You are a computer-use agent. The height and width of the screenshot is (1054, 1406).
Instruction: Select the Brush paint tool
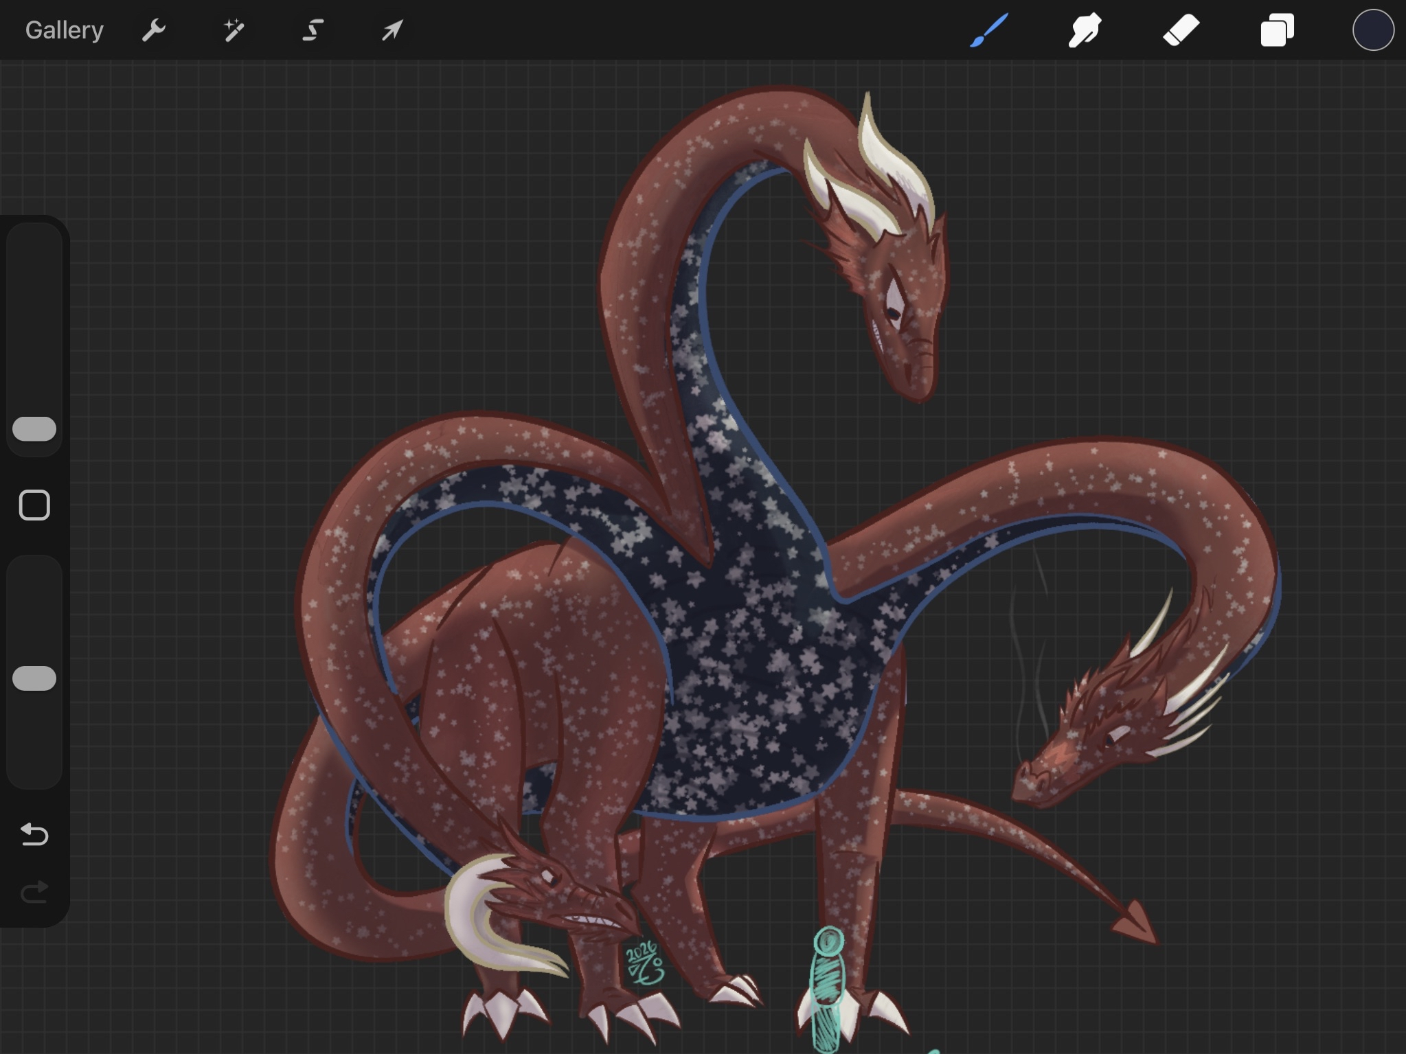coord(989,30)
